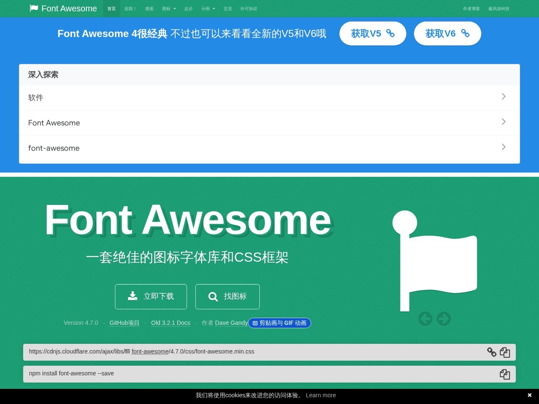
Task: Visit the 极风游科技 link in navbar
Action: (499, 8)
